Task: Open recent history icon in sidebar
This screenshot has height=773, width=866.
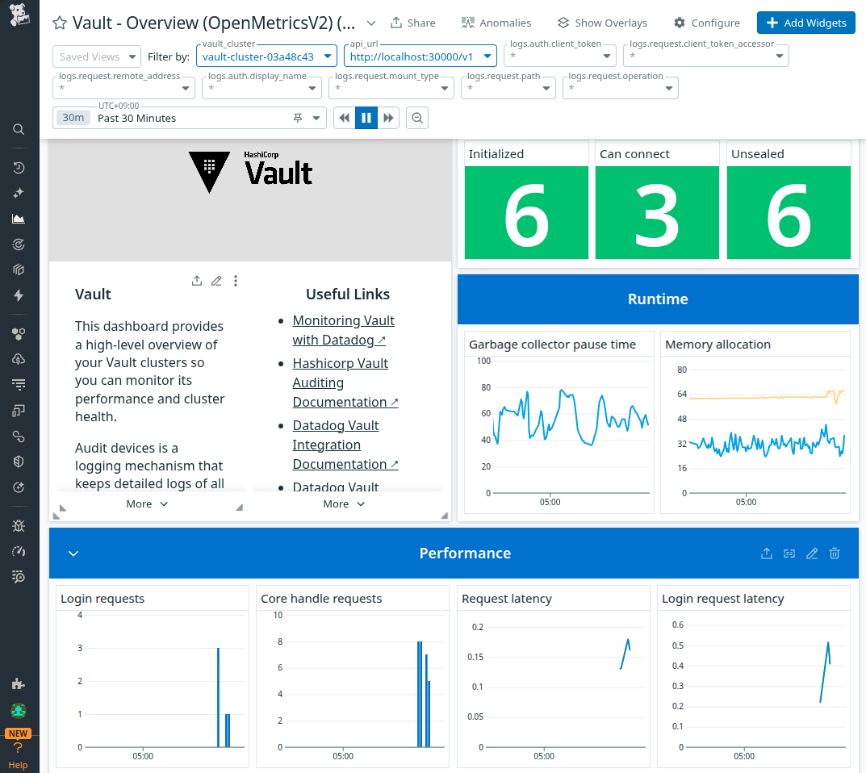Action: pyautogui.click(x=19, y=168)
